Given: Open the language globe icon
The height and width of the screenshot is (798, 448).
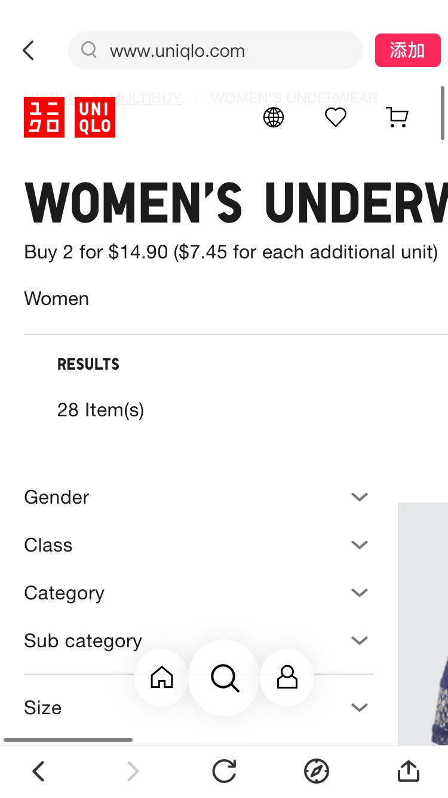Looking at the screenshot, I should click(274, 117).
